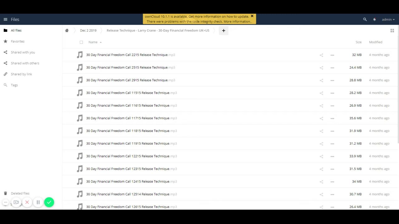Click the 35.6 MB size cell

(x=355, y=118)
